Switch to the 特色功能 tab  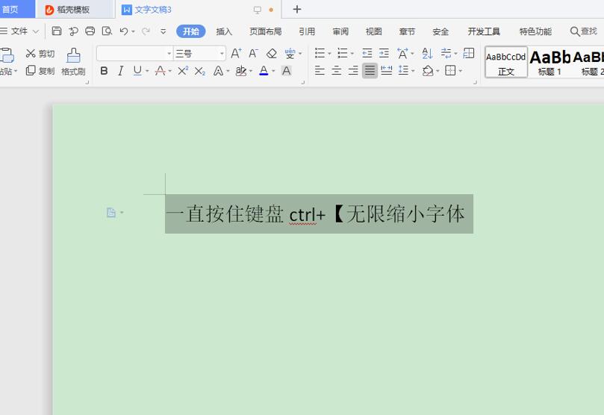coord(535,31)
